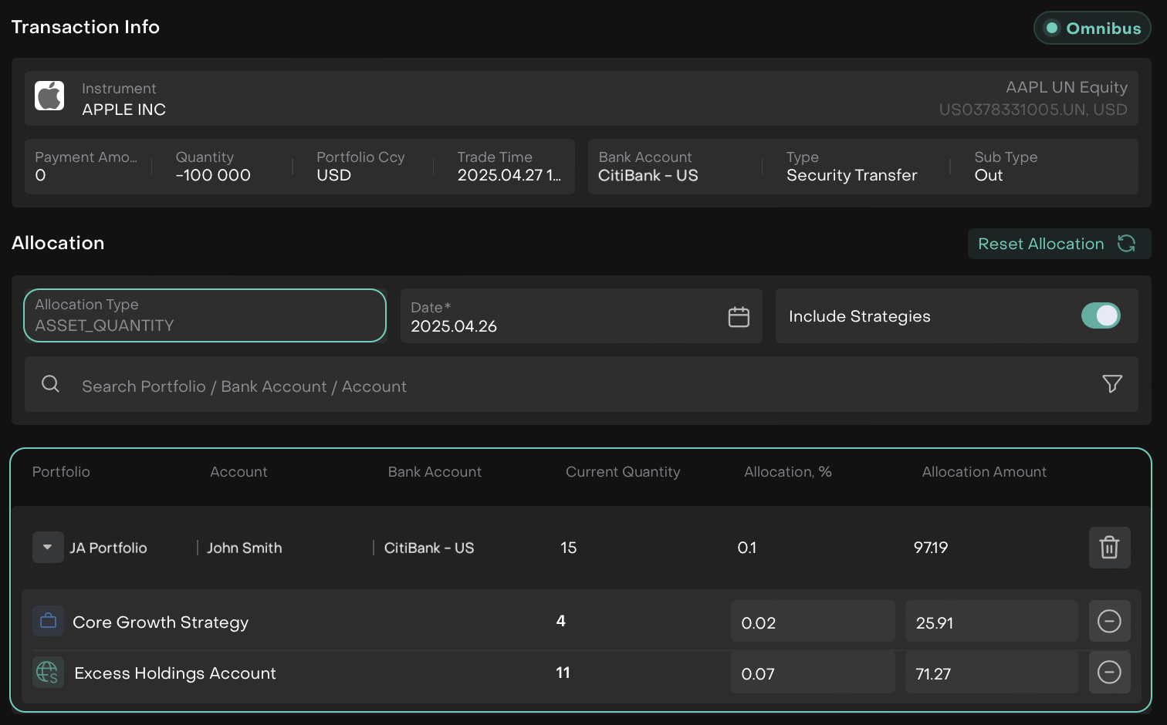Remove Core Growth Strategy row

click(1109, 622)
